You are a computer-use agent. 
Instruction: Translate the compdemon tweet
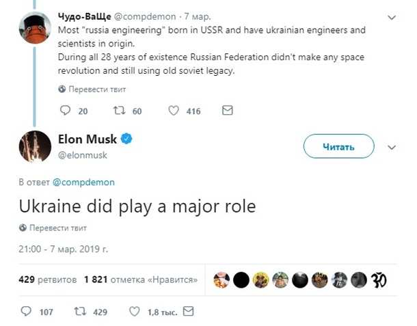pyautogui.click(x=97, y=90)
